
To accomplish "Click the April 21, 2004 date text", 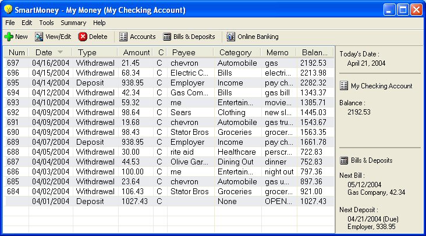I will [366, 63].
